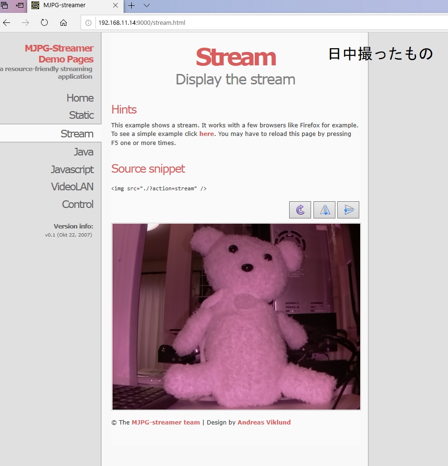448x466 pixels.
Task: Open the VideoLAN page in the sidebar
Action: click(72, 186)
